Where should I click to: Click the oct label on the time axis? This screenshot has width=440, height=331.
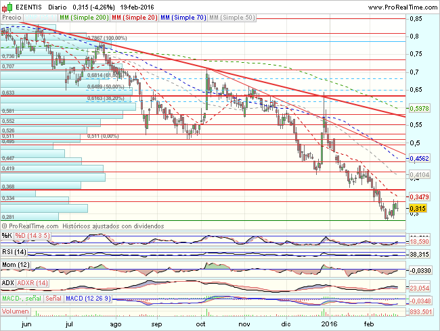point(200,324)
